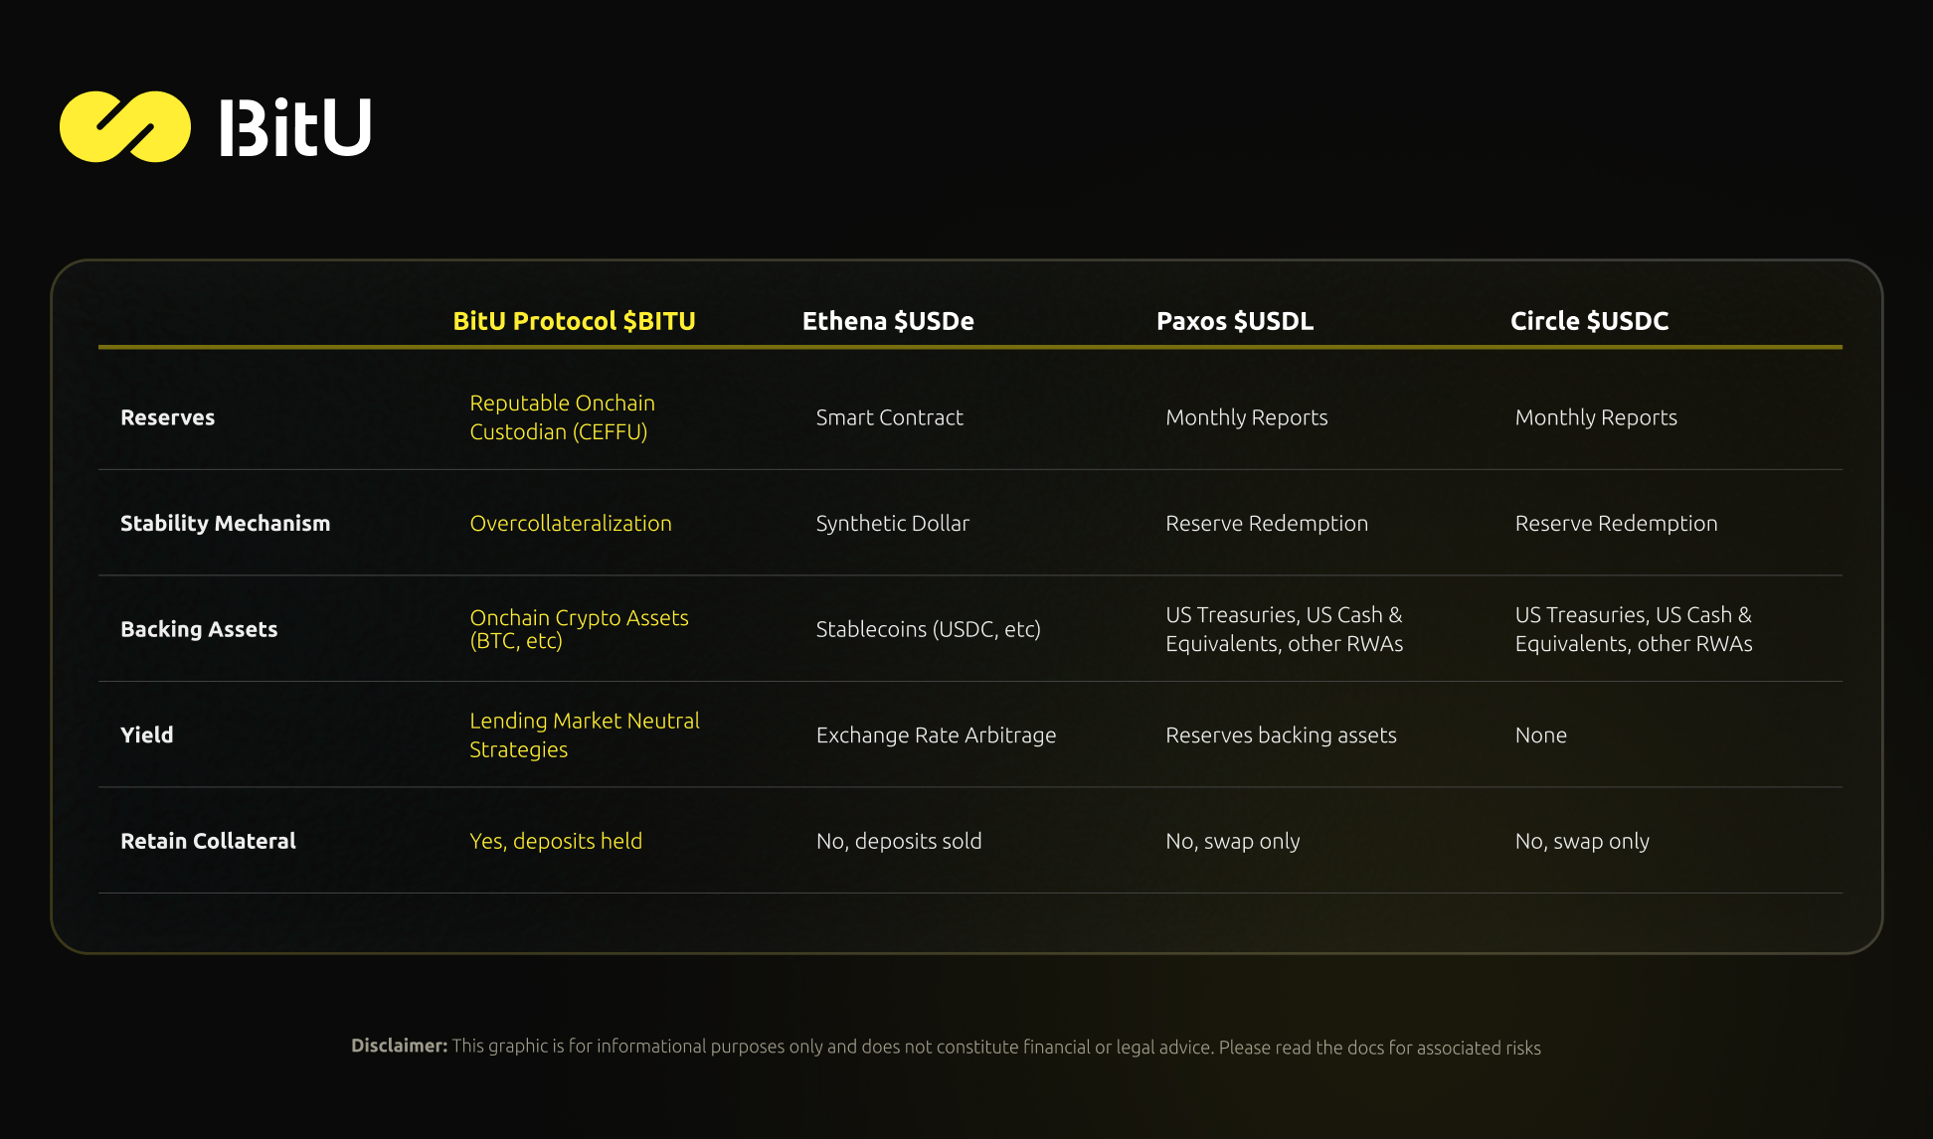Click the Lending Market Neutral Strategies cell

coord(584,734)
